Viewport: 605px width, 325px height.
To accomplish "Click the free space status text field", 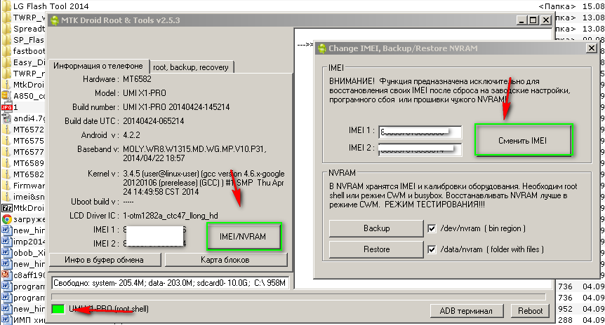I will 170,283.
